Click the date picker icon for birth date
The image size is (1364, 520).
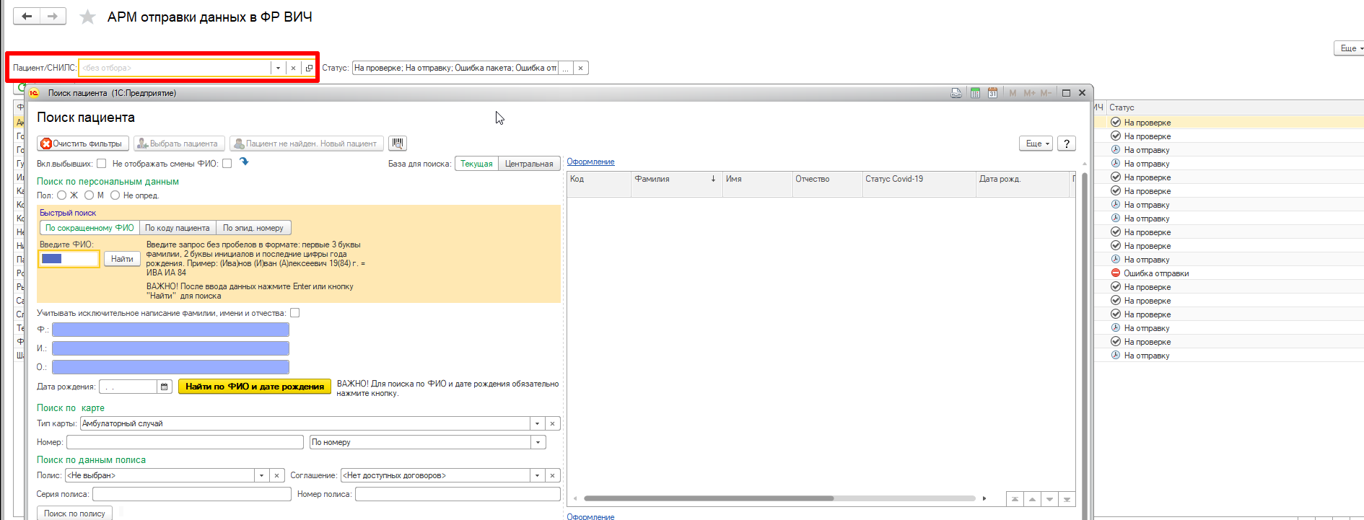(x=165, y=387)
